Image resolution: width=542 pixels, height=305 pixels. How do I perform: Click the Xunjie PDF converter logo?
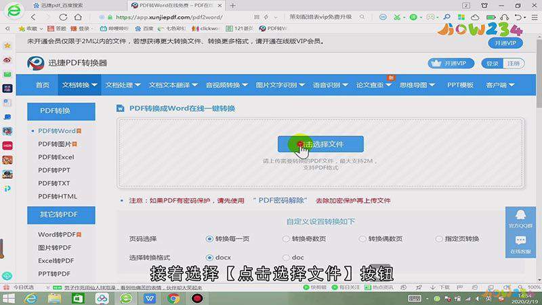(x=36, y=63)
